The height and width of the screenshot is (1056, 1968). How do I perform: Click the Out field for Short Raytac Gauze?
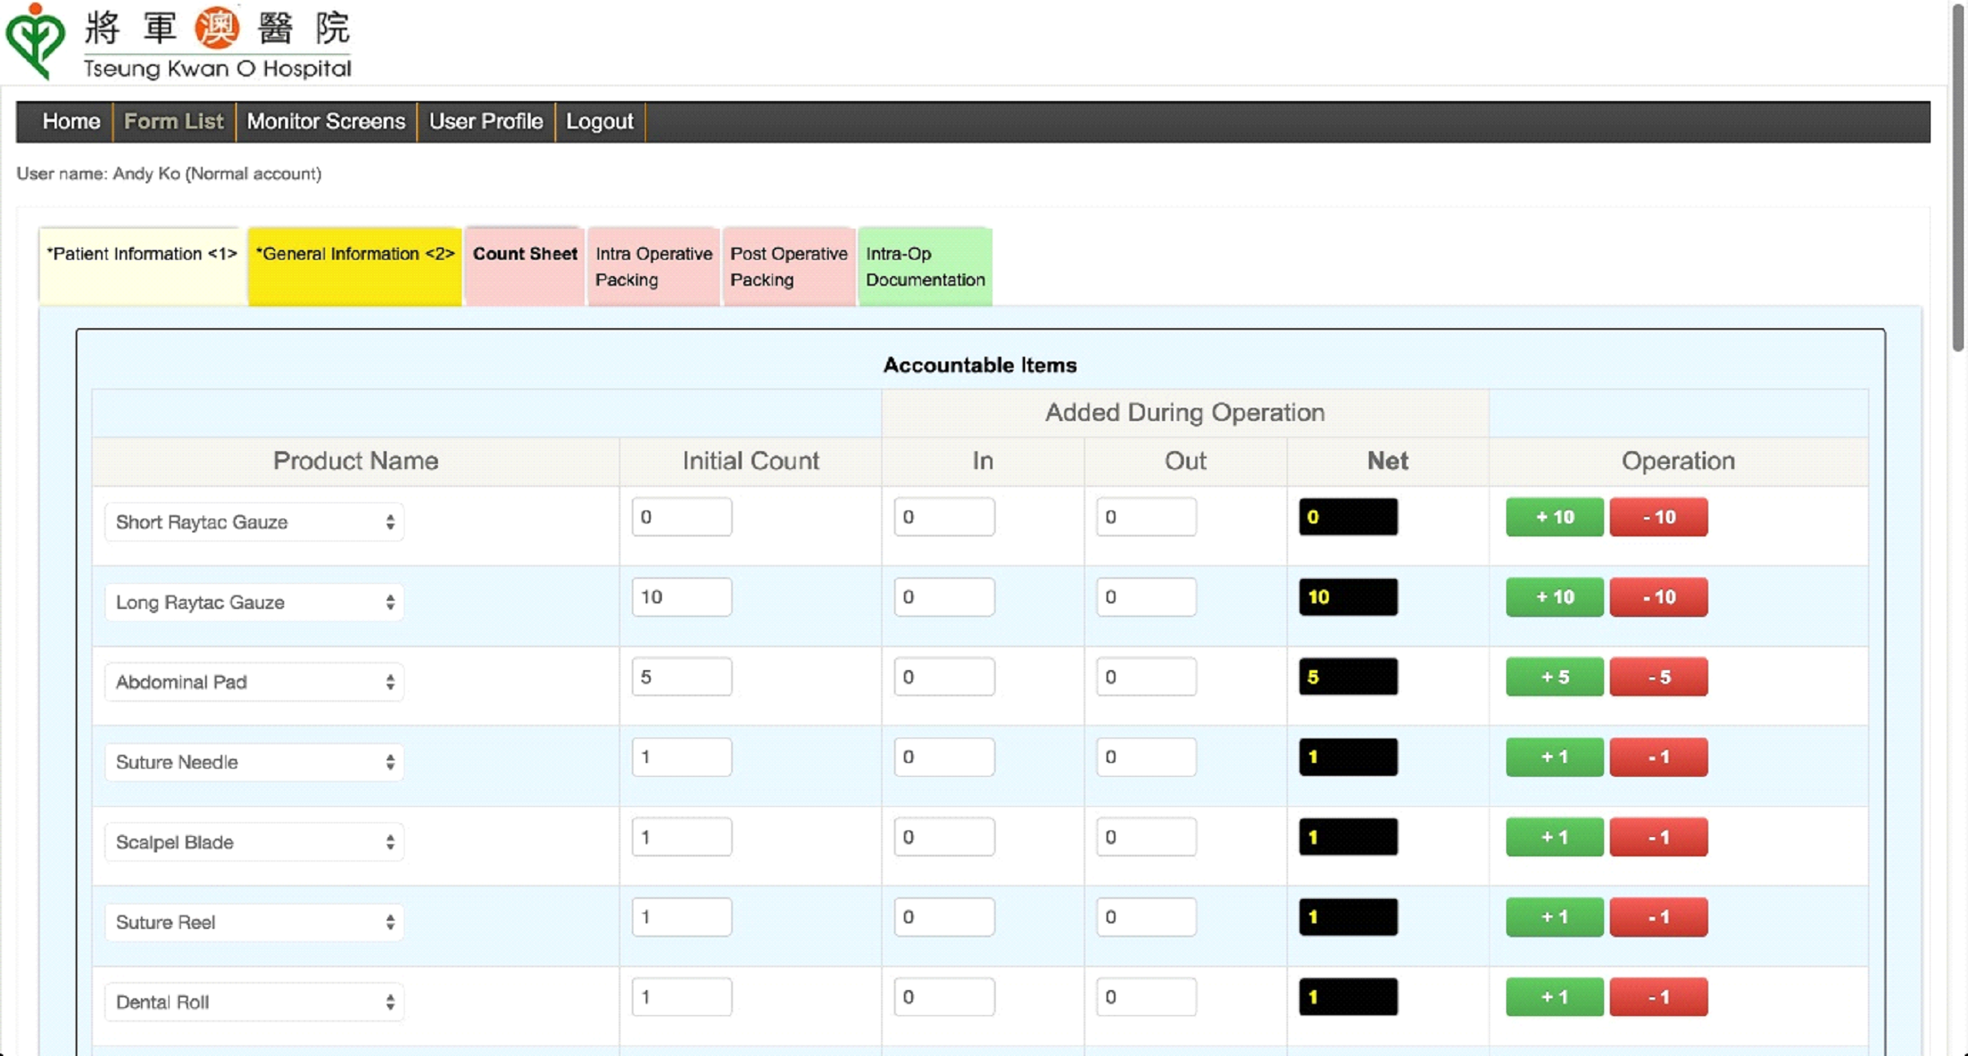point(1146,517)
